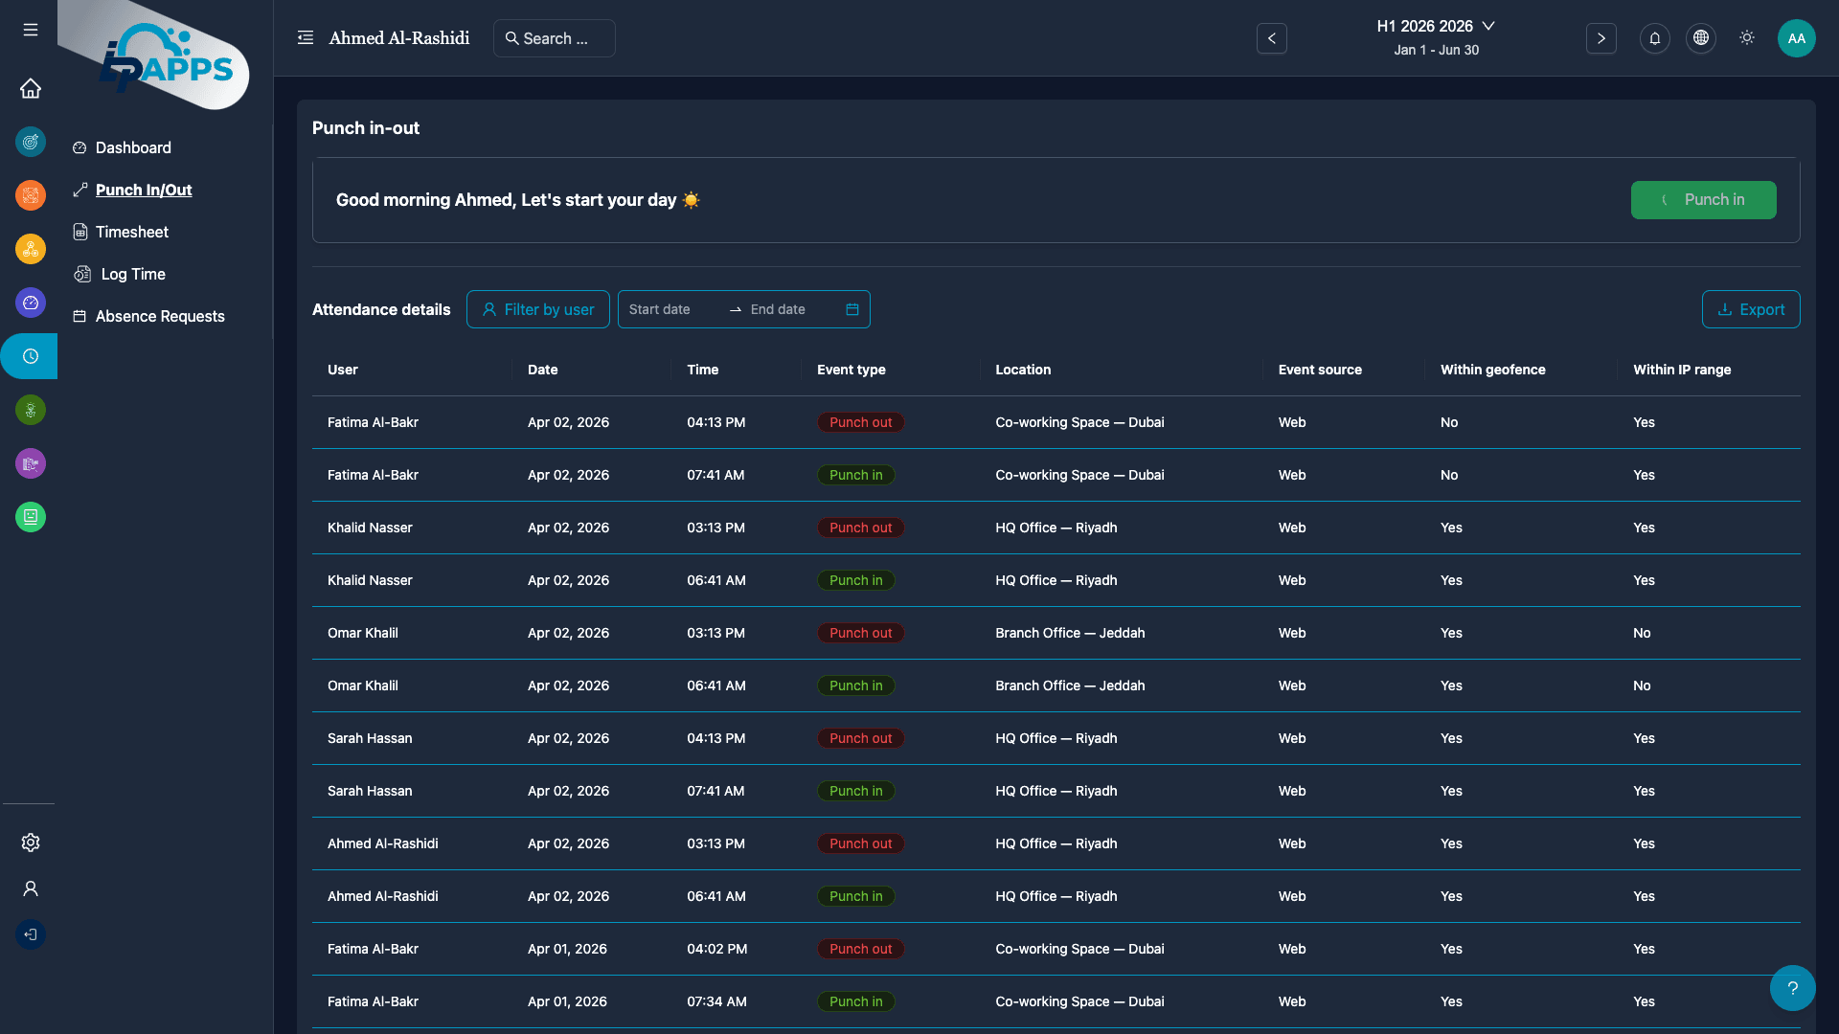Open the Timesheet menu item
The image size is (1839, 1034).
(x=132, y=232)
